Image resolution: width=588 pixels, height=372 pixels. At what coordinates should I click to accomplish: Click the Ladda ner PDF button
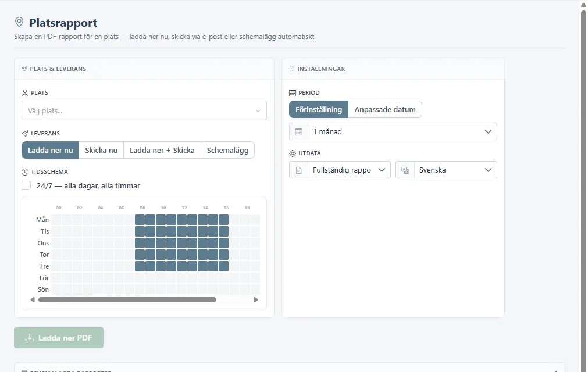point(59,338)
